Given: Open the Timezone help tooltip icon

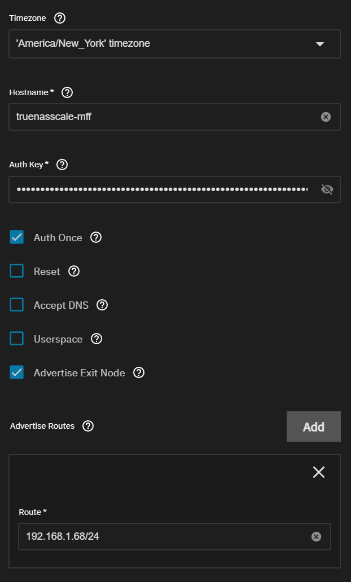Looking at the screenshot, I should click(60, 18).
